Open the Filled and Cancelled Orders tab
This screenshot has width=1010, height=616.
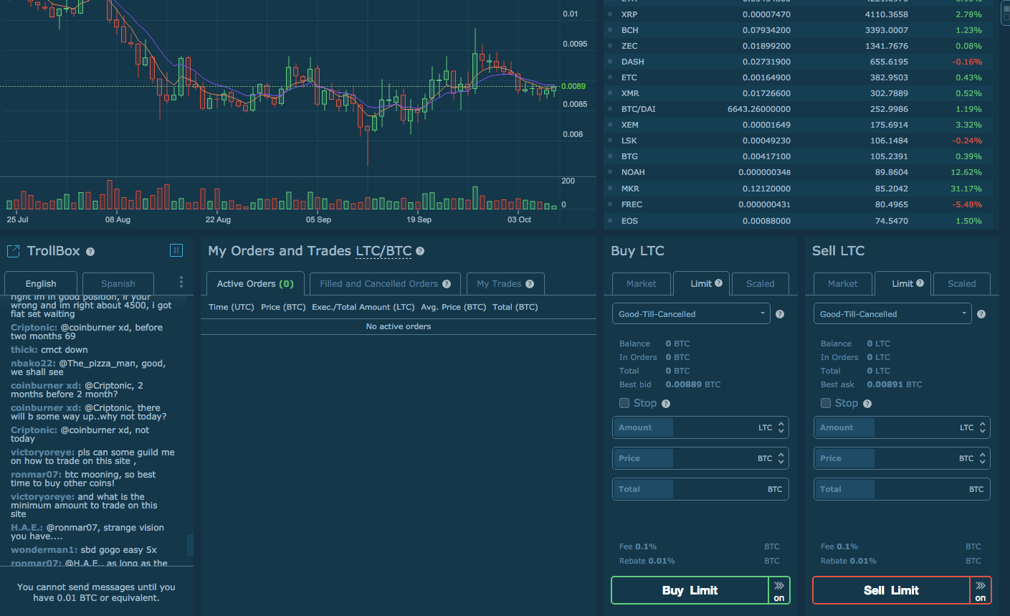(x=386, y=283)
